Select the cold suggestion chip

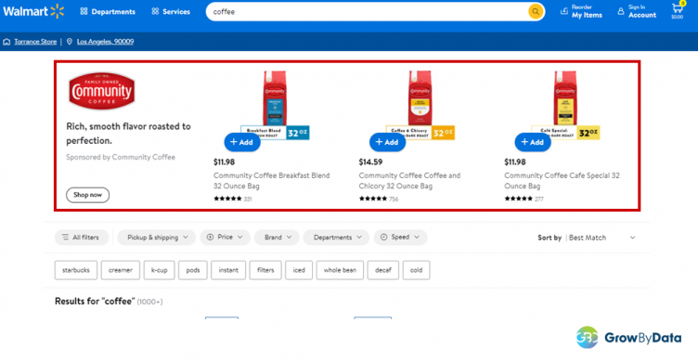pos(416,270)
